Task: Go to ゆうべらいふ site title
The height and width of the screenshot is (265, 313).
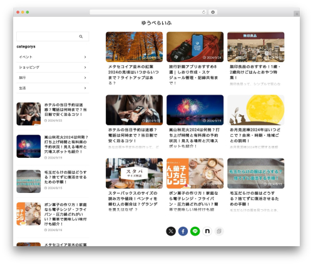Action: (156, 23)
